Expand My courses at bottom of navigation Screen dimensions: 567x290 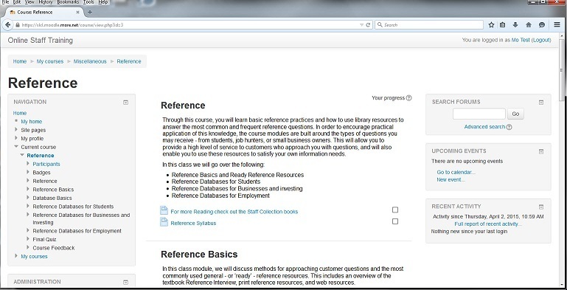click(x=16, y=256)
